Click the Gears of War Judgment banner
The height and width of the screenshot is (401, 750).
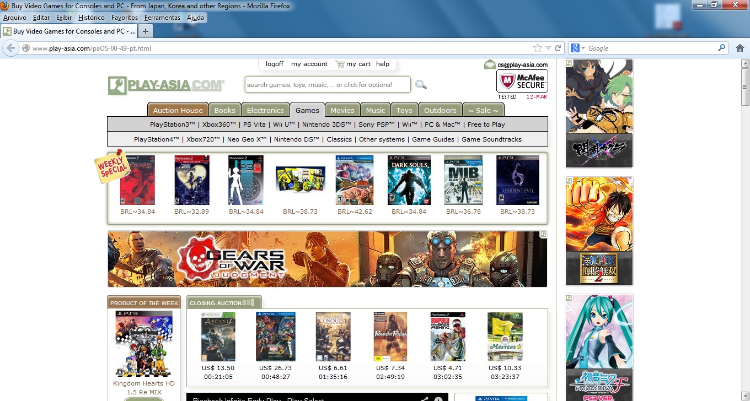tap(327, 259)
